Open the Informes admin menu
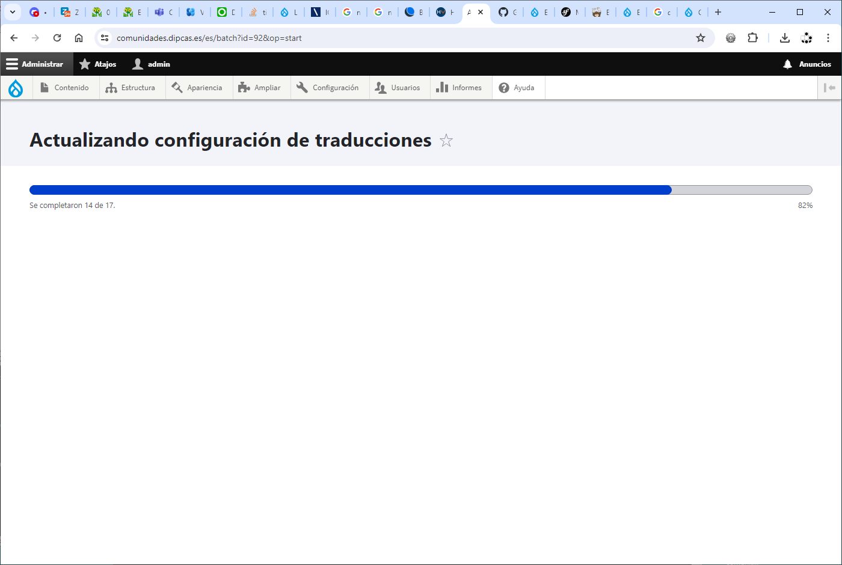This screenshot has width=842, height=565. (x=460, y=88)
